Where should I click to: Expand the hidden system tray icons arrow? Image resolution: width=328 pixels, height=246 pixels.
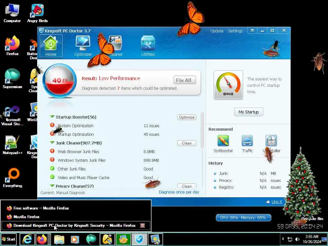tap(283, 239)
